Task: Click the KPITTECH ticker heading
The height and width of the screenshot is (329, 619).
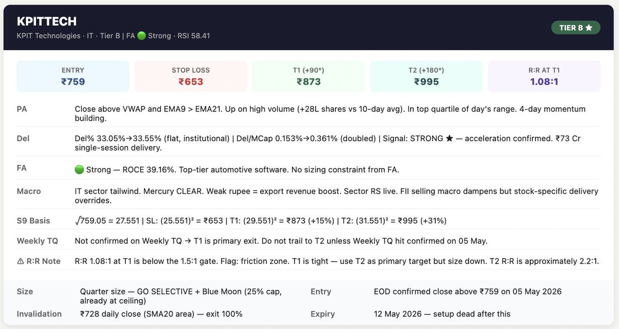Action: 47,22
